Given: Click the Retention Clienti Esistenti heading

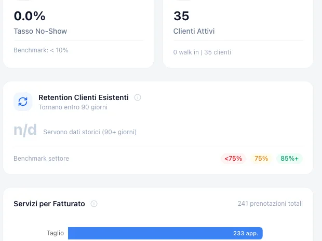Looking at the screenshot, I should (84, 97).
